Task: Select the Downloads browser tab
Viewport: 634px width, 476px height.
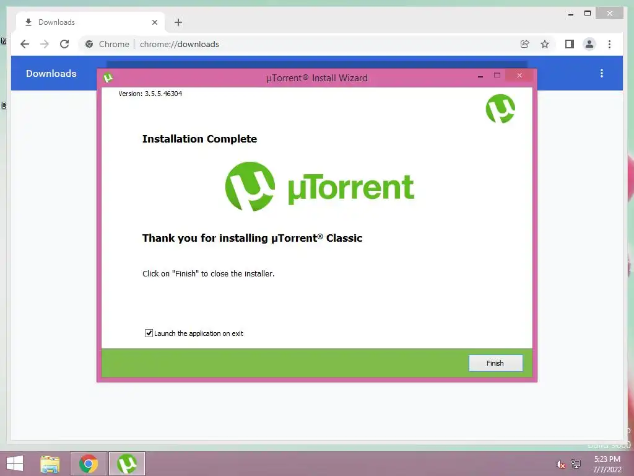Action: pyautogui.click(x=91, y=22)
